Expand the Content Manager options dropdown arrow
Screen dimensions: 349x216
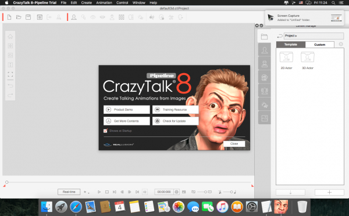pyautogui.click(x=341, y=44)
